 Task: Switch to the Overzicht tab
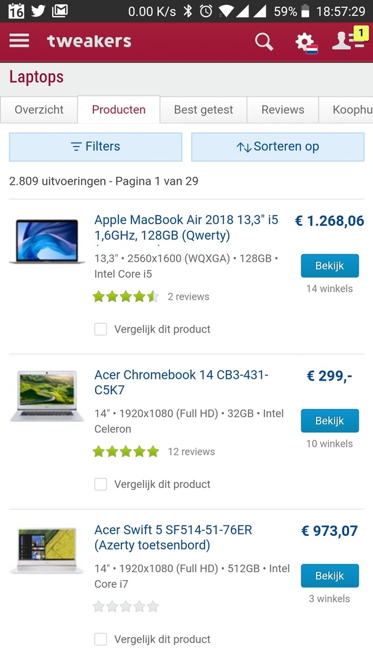(39, 110)
